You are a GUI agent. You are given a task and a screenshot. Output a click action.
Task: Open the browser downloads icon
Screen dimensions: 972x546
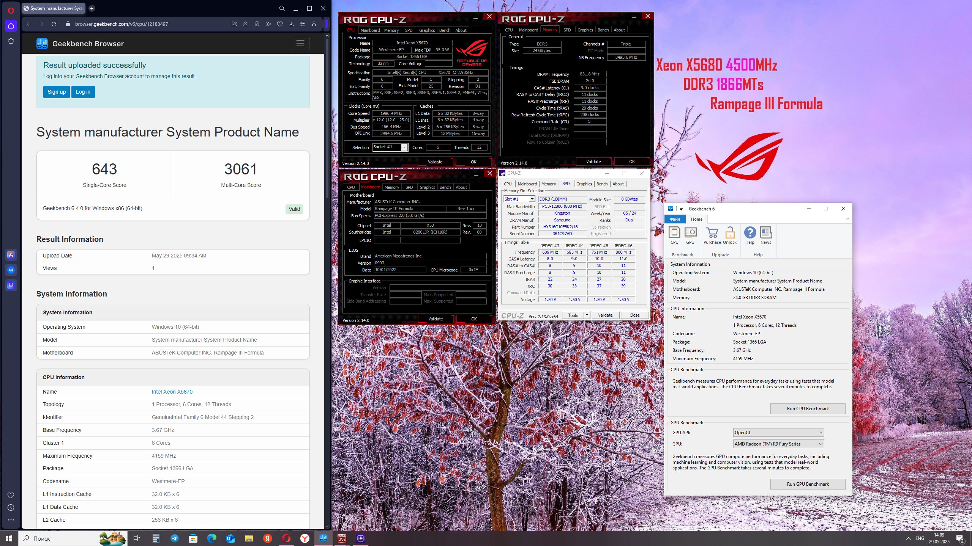pyautogui.click(x=291, y=24)
